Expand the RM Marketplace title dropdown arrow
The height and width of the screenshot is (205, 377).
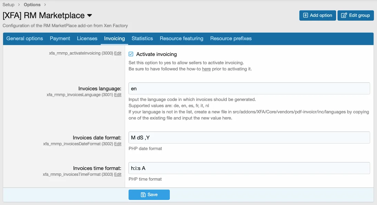pos(90,16)
